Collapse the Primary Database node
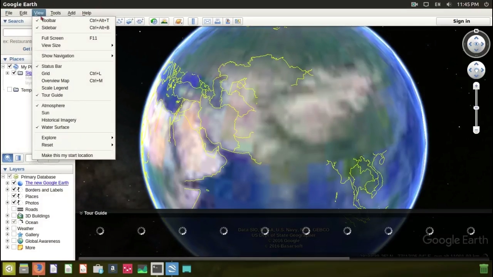The image size is (493, 277). (x=3, y=177)
